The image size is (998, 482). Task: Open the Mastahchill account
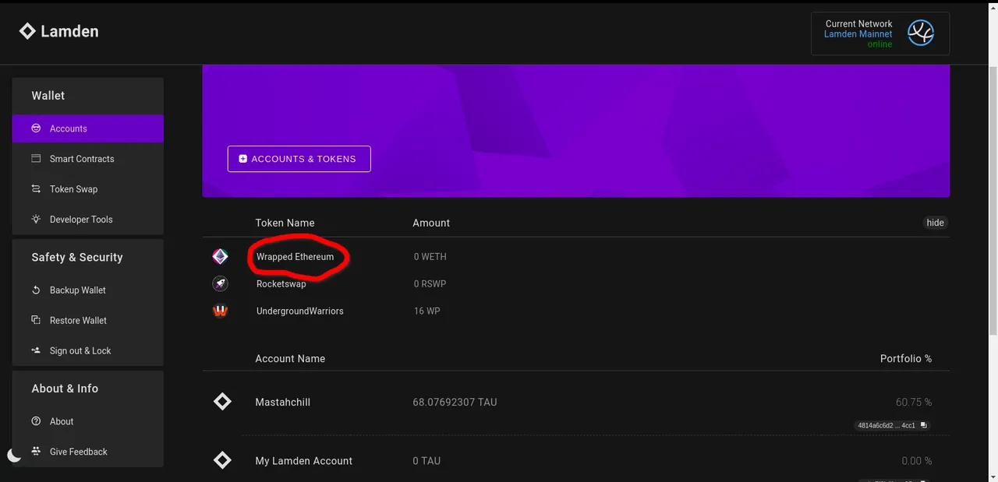click(283, 403)
